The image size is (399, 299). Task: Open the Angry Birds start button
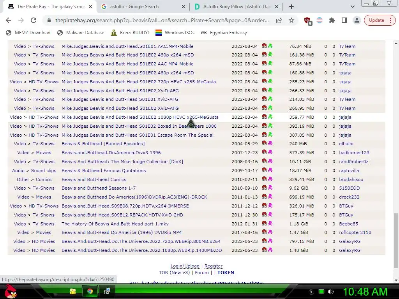tap(10, 291)
